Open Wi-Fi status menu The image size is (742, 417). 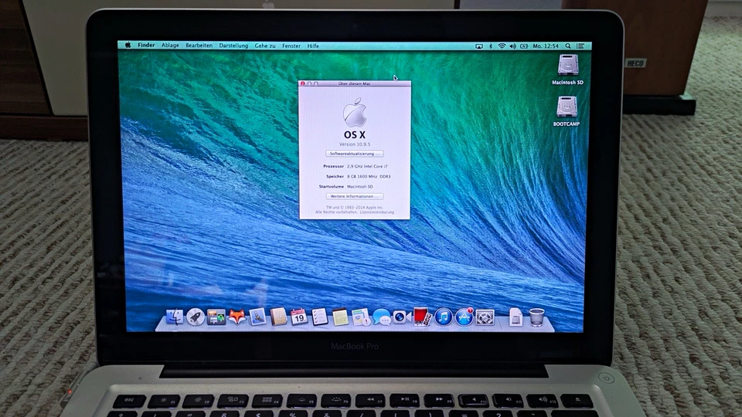[502, 46]
